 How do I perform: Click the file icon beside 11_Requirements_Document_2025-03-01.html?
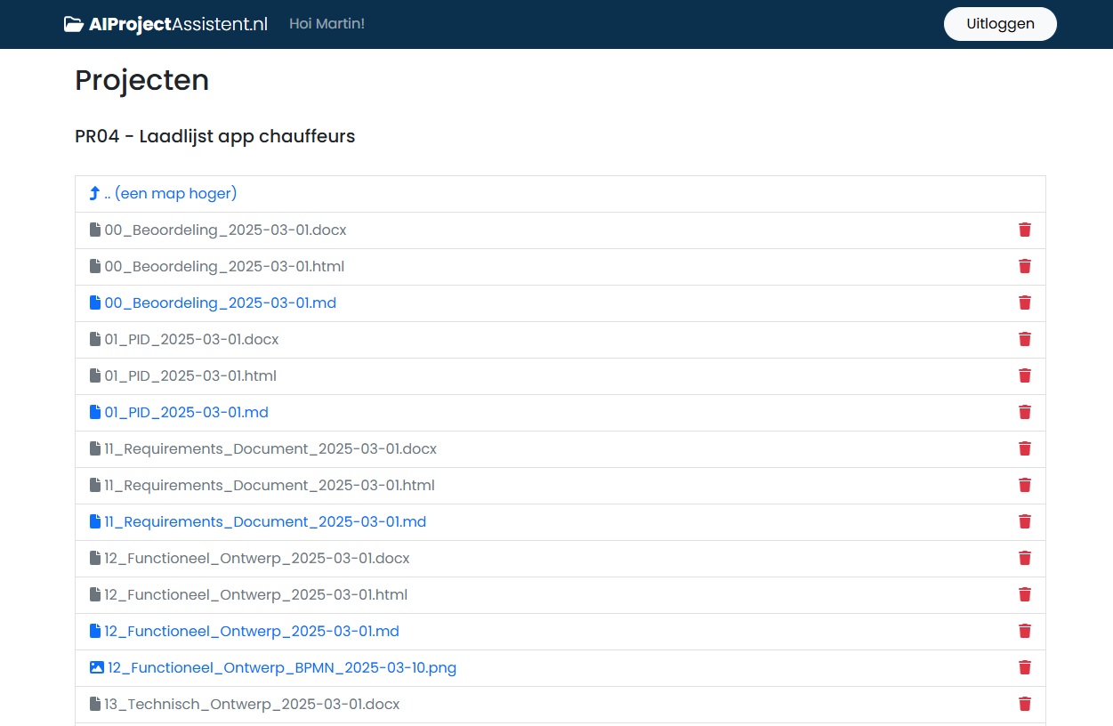click(x=94, y=485)
